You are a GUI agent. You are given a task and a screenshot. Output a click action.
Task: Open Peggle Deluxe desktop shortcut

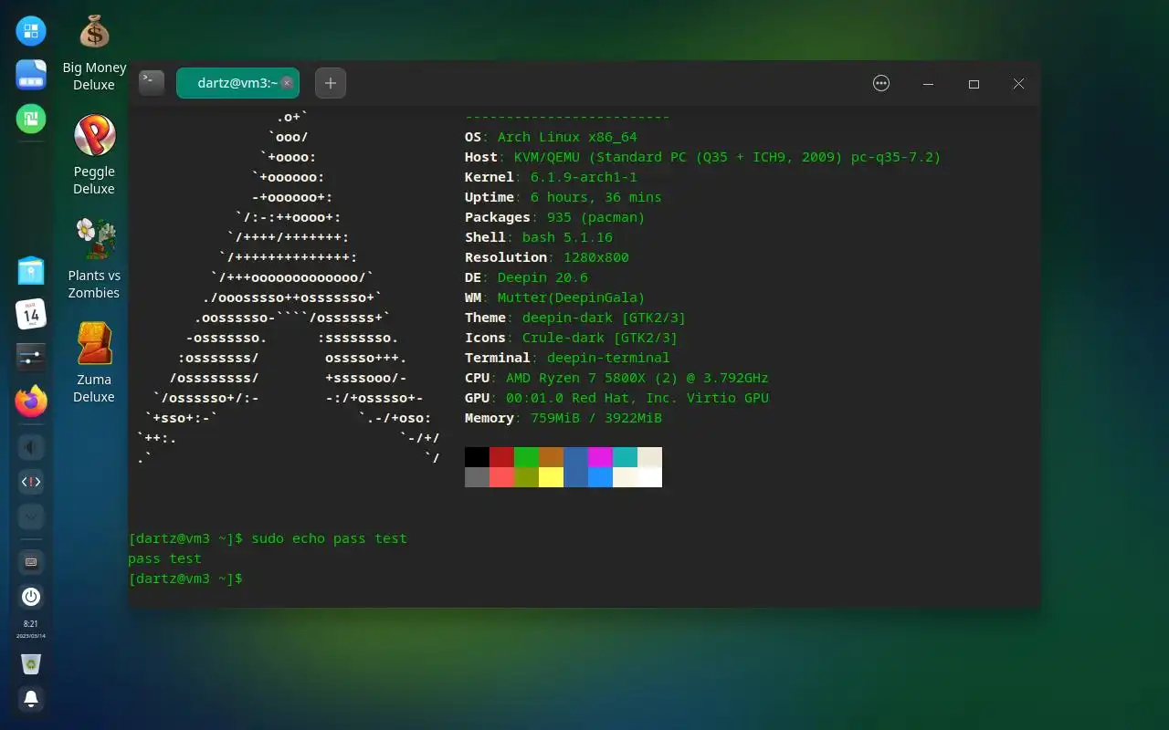coord(94,155)
